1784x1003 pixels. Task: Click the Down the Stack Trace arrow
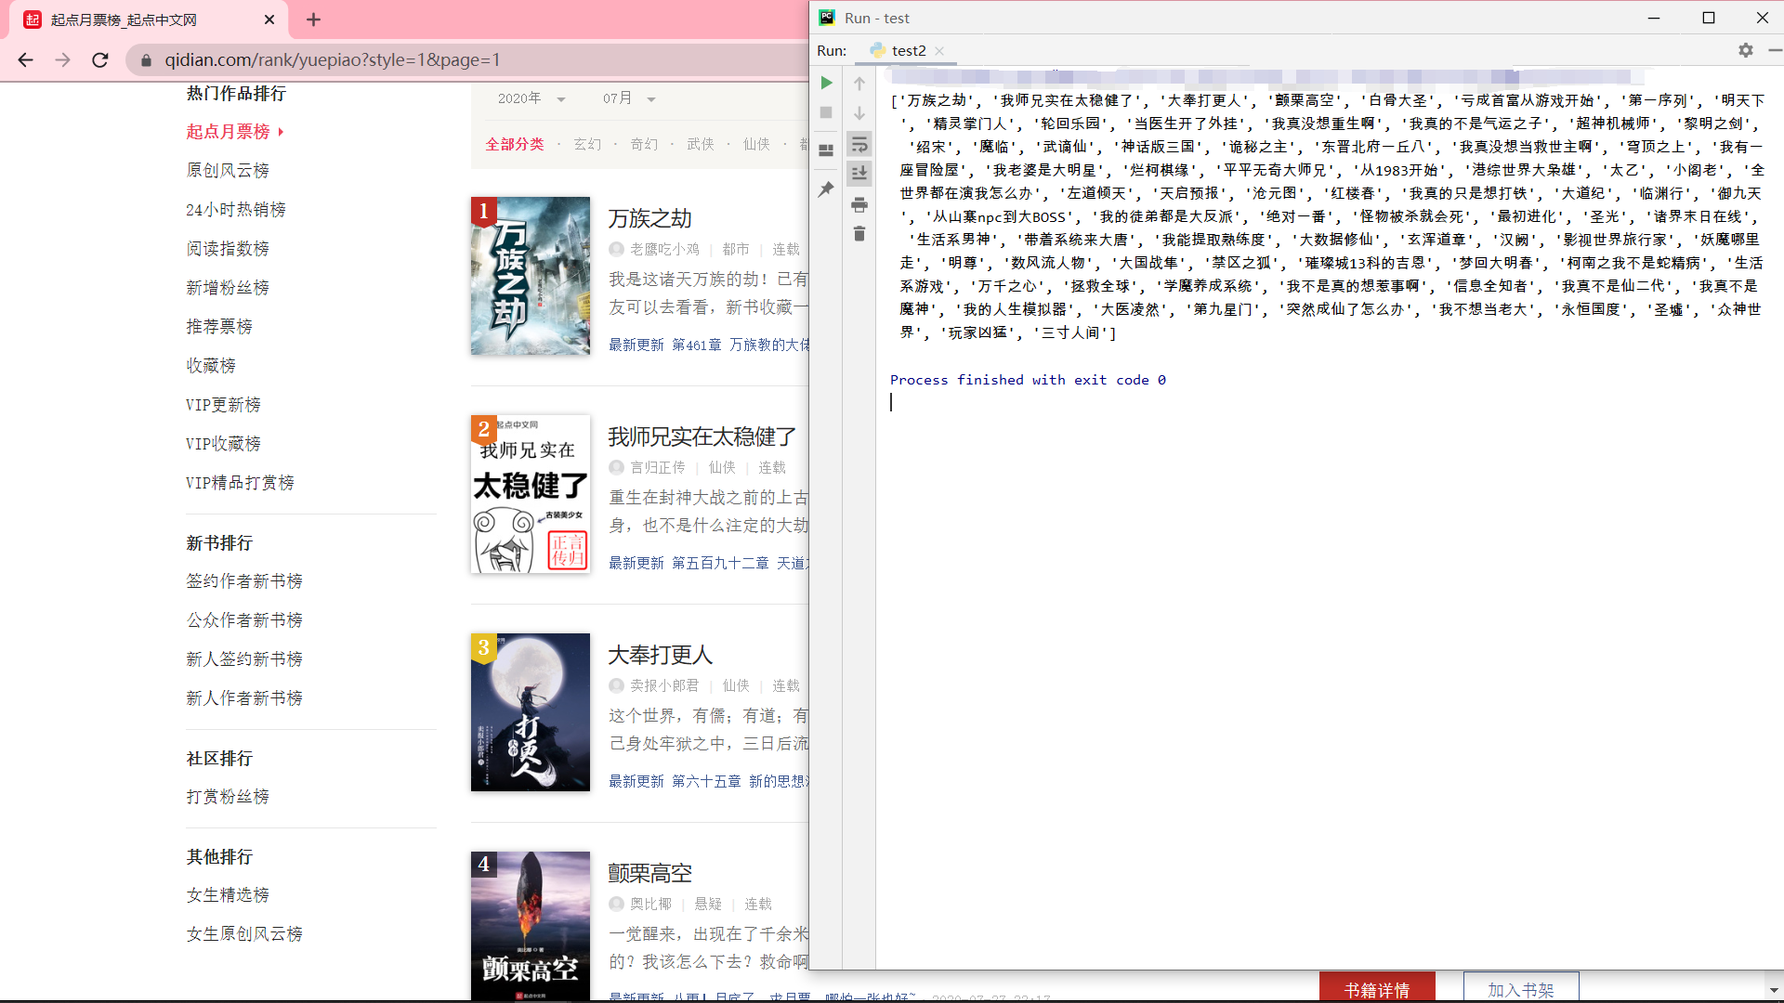(859, 112)
